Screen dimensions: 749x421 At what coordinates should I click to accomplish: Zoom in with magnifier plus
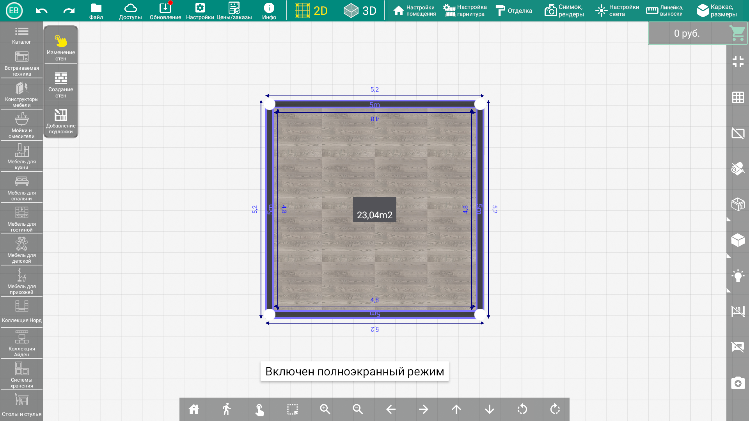click(325, 409)
